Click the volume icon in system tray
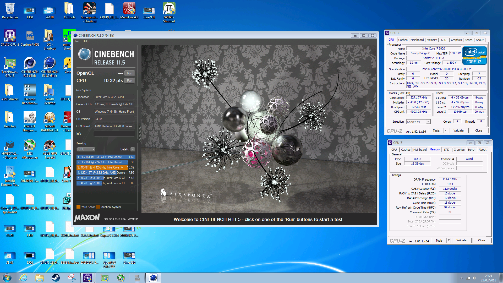The height and width of the screenshot is (283, 503). (x=474, y=278)
